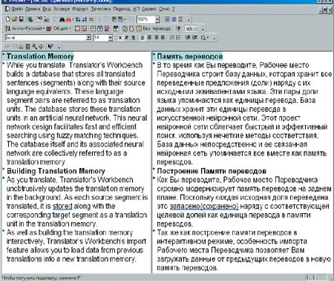Expand the Arial font dropdown arrow
This screenshot has height=282, width=334.
(x=88, y=38)
